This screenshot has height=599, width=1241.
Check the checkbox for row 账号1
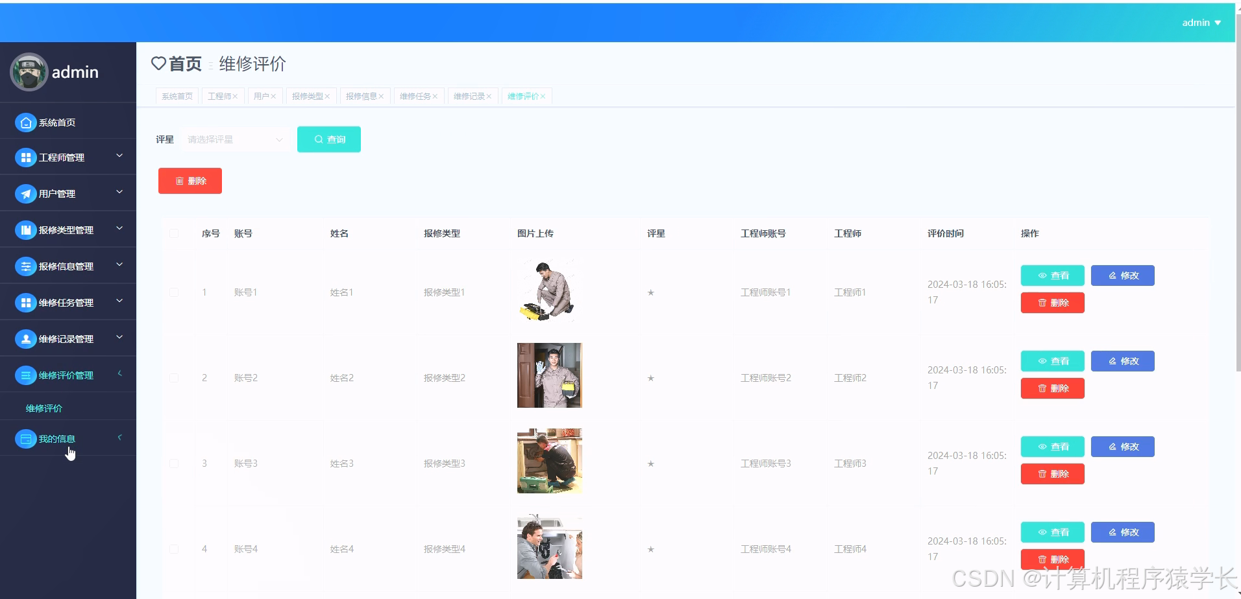[x=174, y=292]
